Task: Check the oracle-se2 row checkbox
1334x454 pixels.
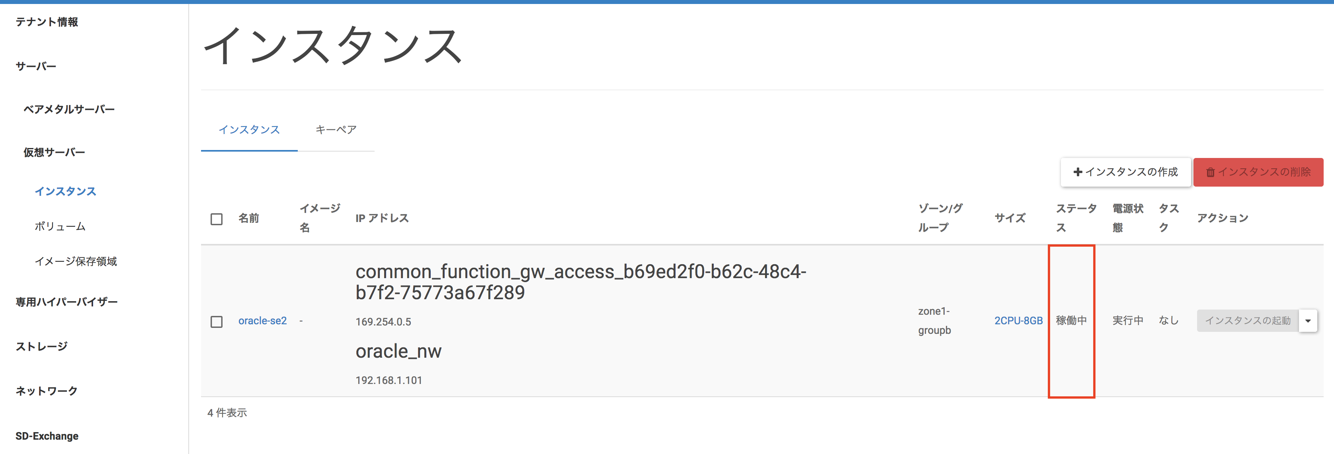Action: coord(217,322)
